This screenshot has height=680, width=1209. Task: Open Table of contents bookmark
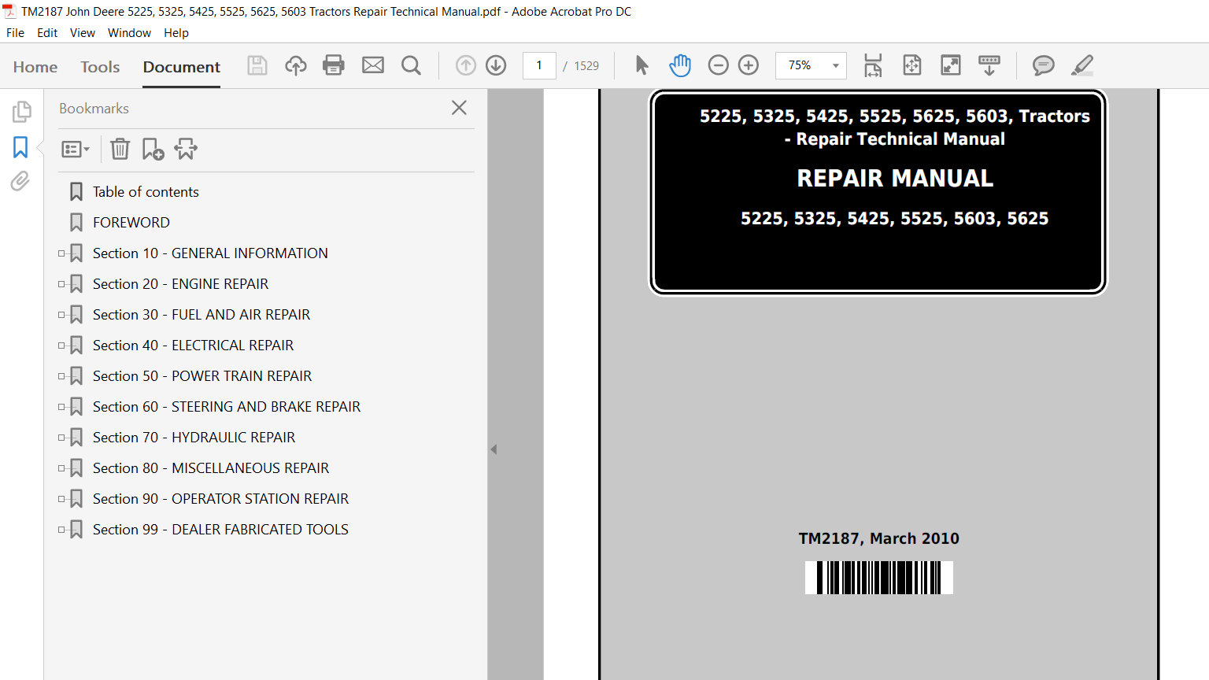146,192
